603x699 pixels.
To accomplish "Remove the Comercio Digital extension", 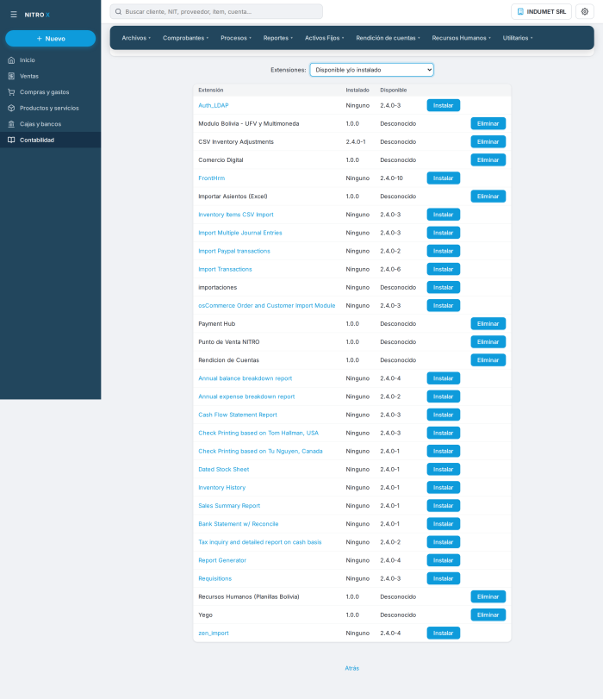I will pyautogui.click(x=488, y=160).
